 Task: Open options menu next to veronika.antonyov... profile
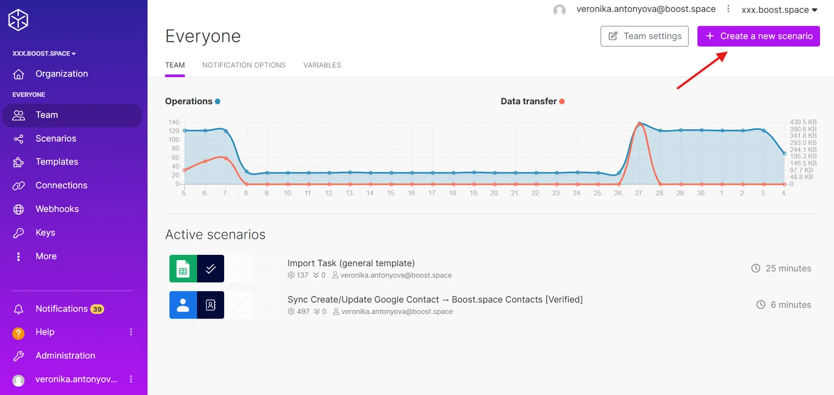pos(131,379)
